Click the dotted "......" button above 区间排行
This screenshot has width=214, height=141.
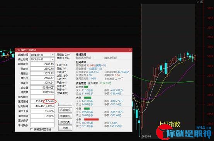65,105
